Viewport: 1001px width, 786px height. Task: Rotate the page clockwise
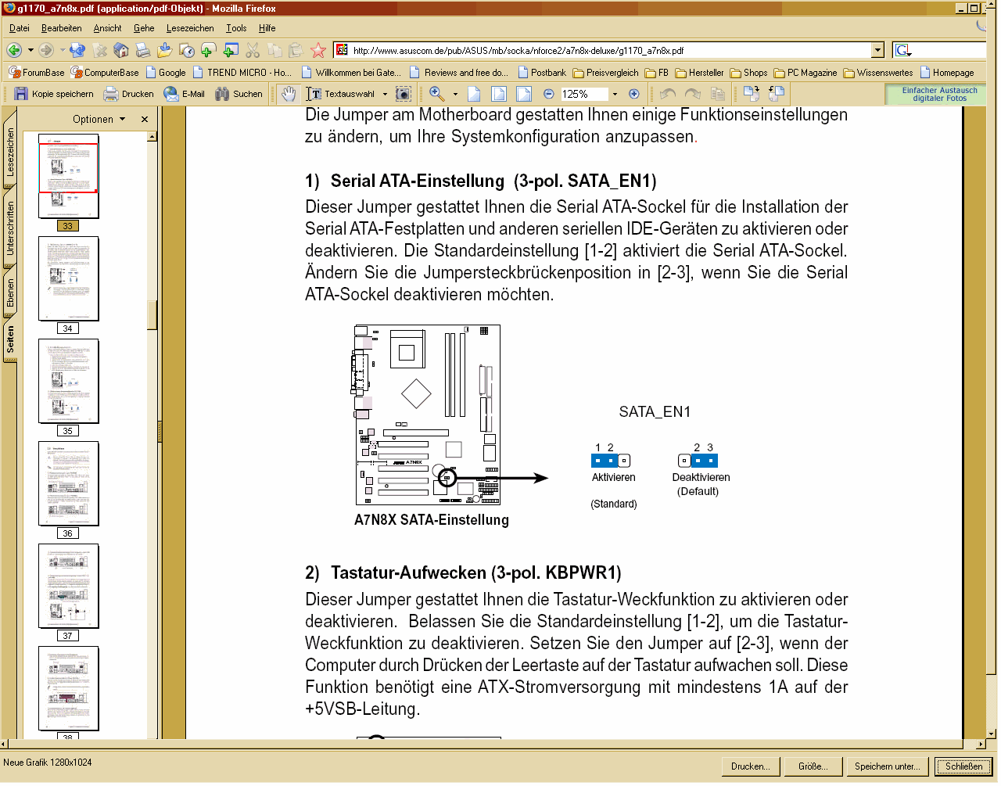[x=752, y=94]
